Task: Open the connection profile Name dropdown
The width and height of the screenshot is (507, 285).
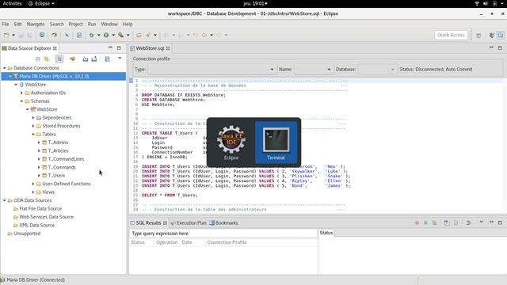Action: (x=314, y=69)
